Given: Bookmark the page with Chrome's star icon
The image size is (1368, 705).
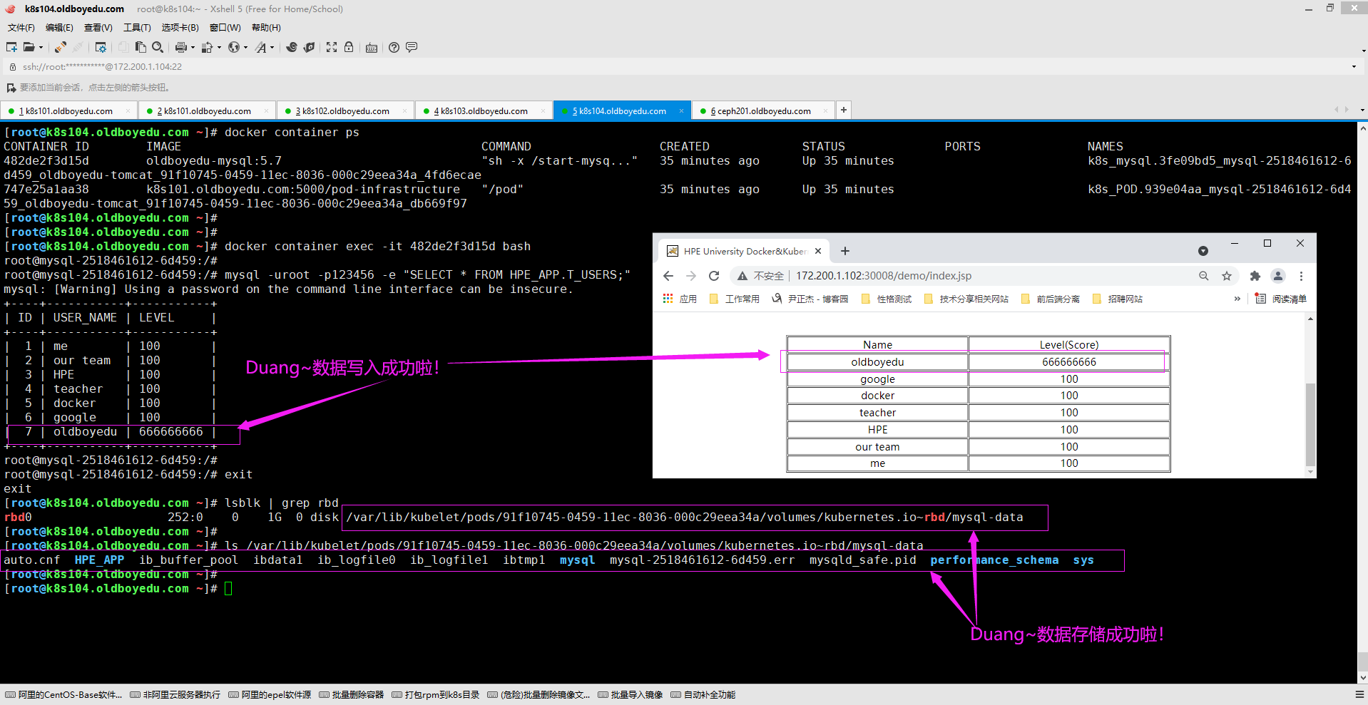Looking at the screenshot, I should click(1227, 276).
